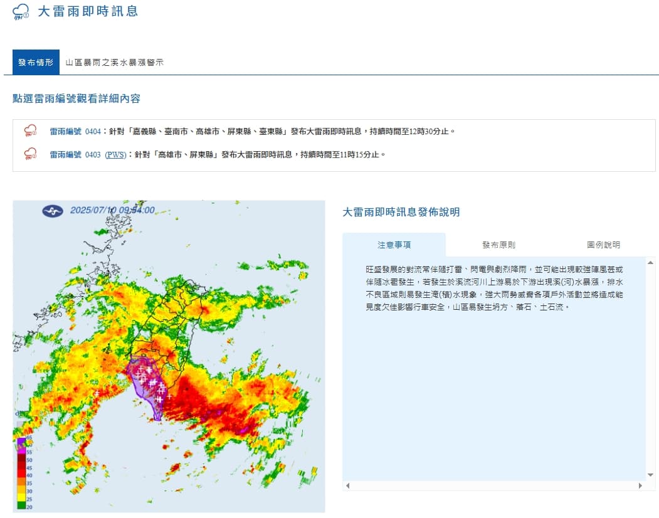Click the red storm icon for 雷雨編號 0404

(30, 131)
